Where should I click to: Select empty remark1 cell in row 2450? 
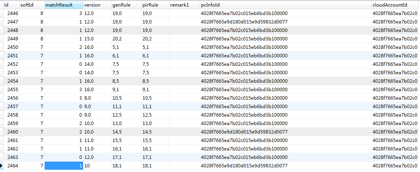point(184,47)
